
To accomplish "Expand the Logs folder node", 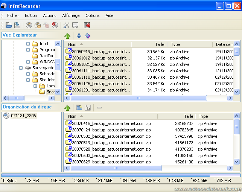I will [35, 86].
